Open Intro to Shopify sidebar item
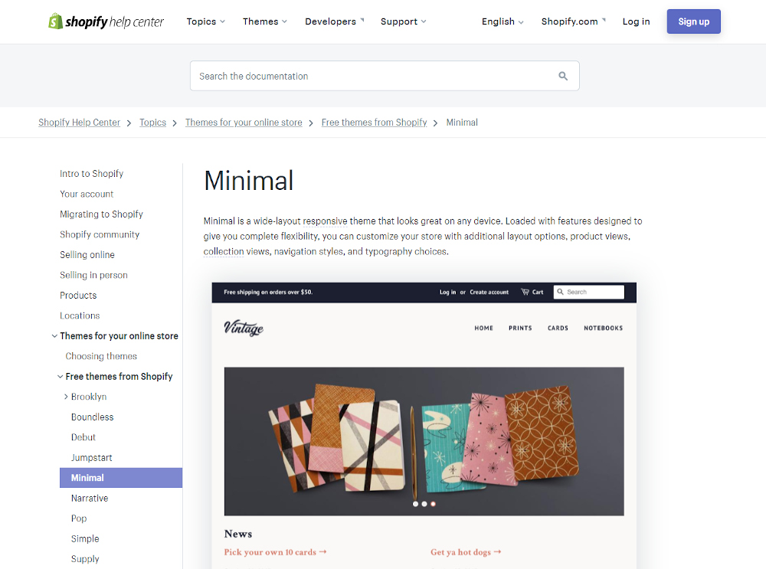 pyautogui.click(x=91, y=174)
